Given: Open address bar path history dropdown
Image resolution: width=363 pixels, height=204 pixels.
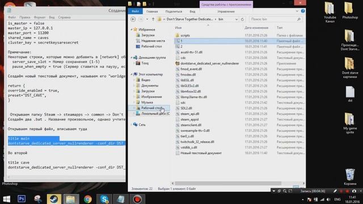Looking at the screenshot, I should (x=237, y=19).
